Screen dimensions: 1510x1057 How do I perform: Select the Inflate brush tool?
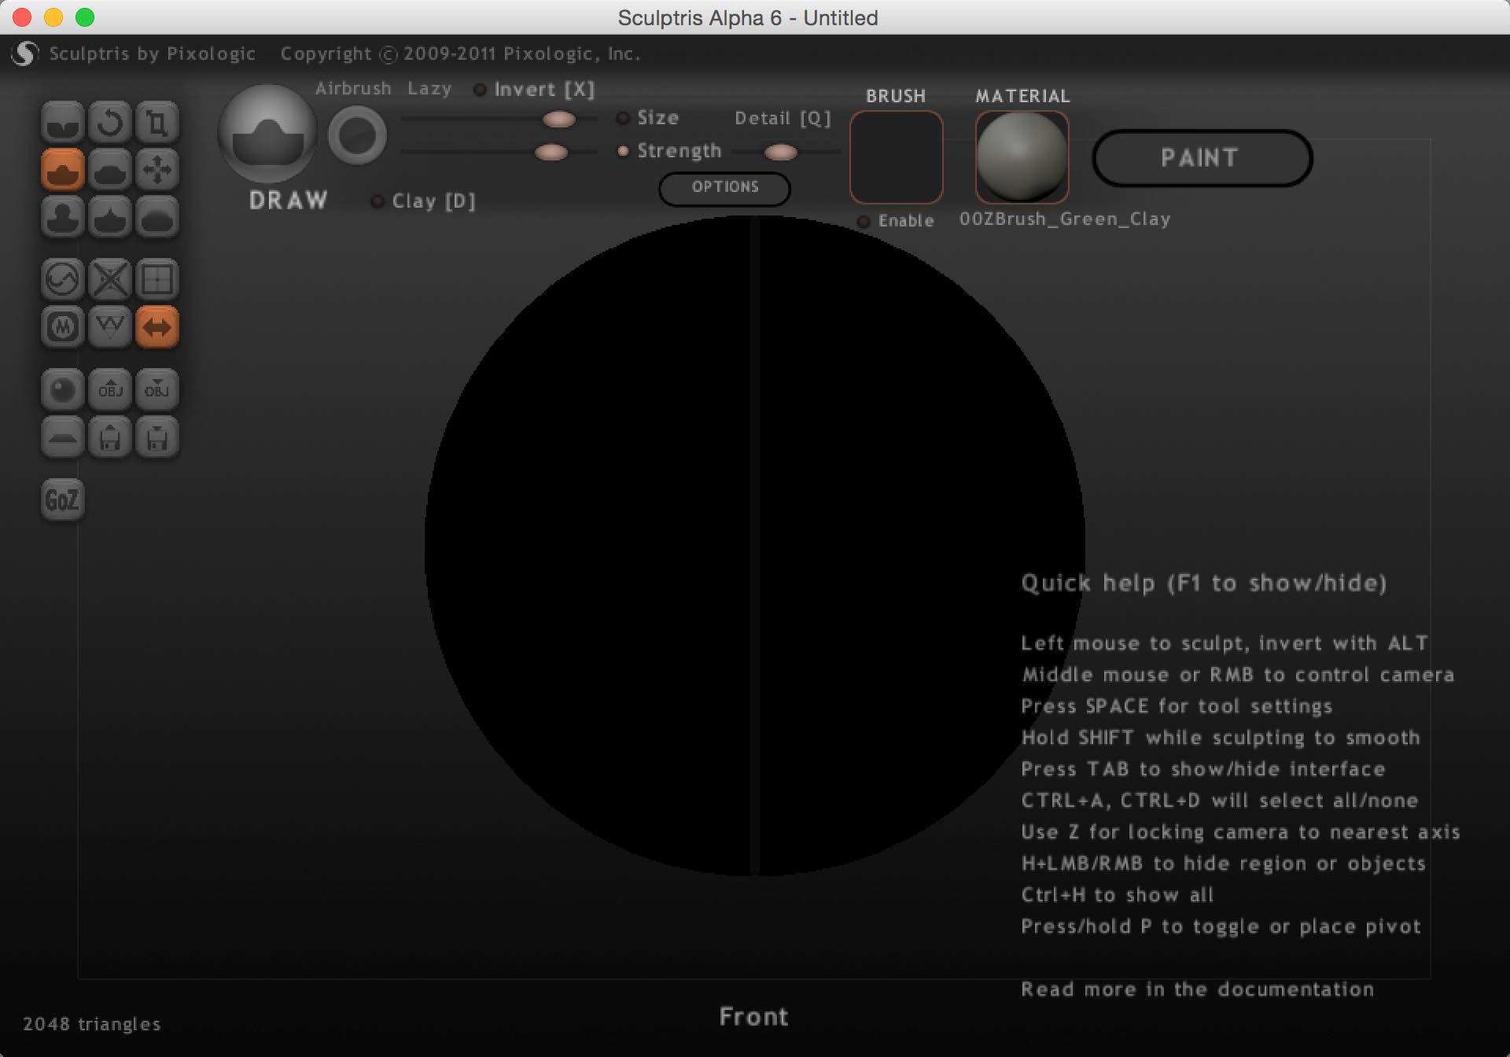pyautogui.click(x=63, y=217)
